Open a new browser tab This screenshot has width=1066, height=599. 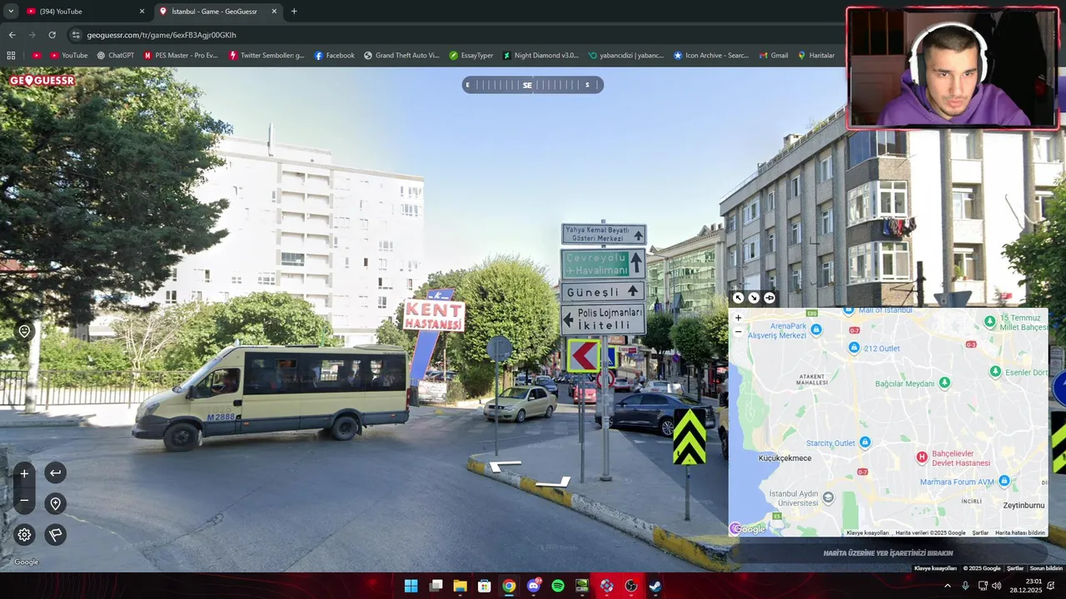tap(294, 12)
